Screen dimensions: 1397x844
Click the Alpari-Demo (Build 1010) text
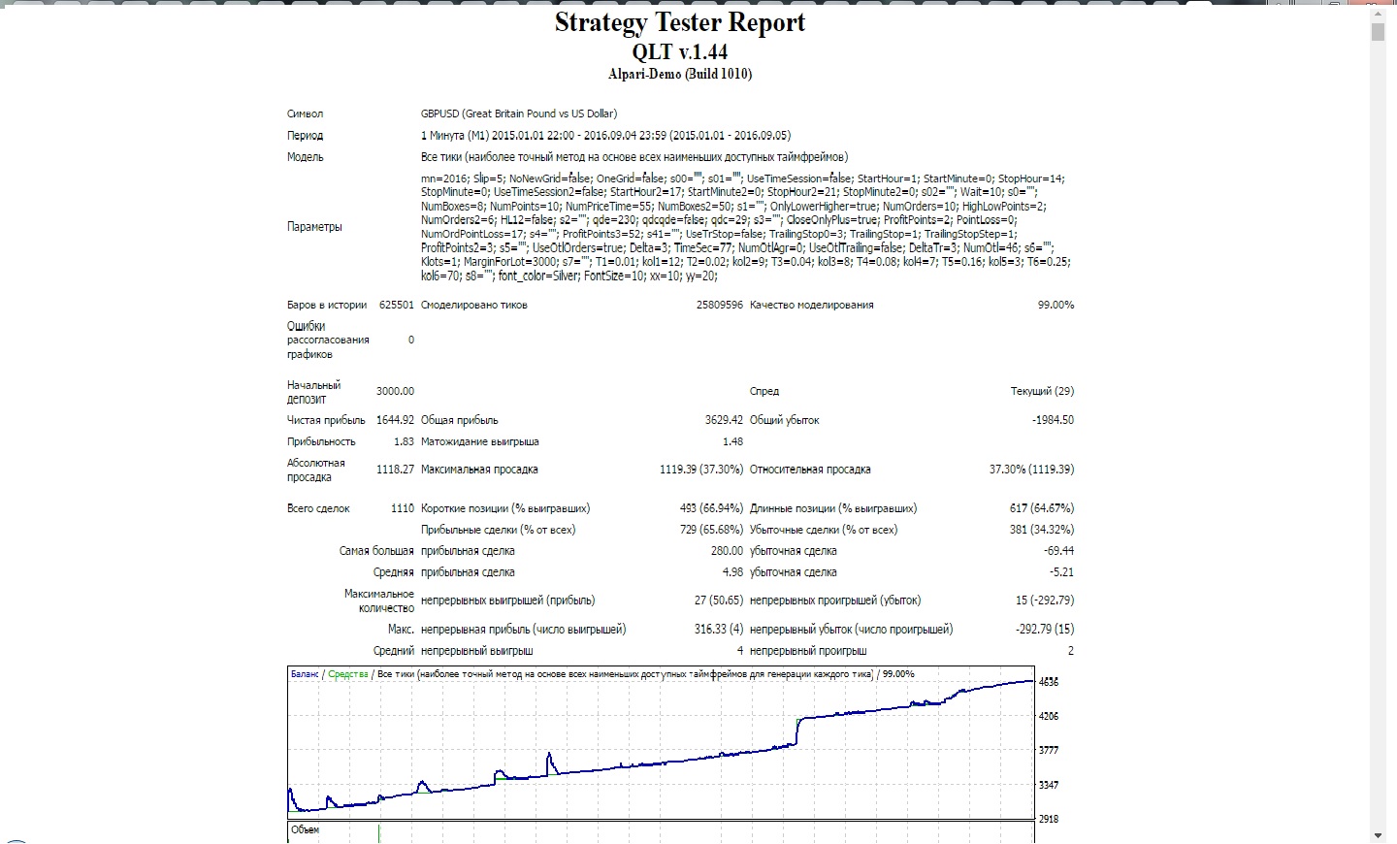coord(680,74)
